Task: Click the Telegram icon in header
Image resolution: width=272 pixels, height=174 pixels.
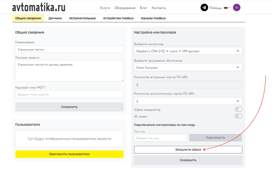Action: coord(204,8)
